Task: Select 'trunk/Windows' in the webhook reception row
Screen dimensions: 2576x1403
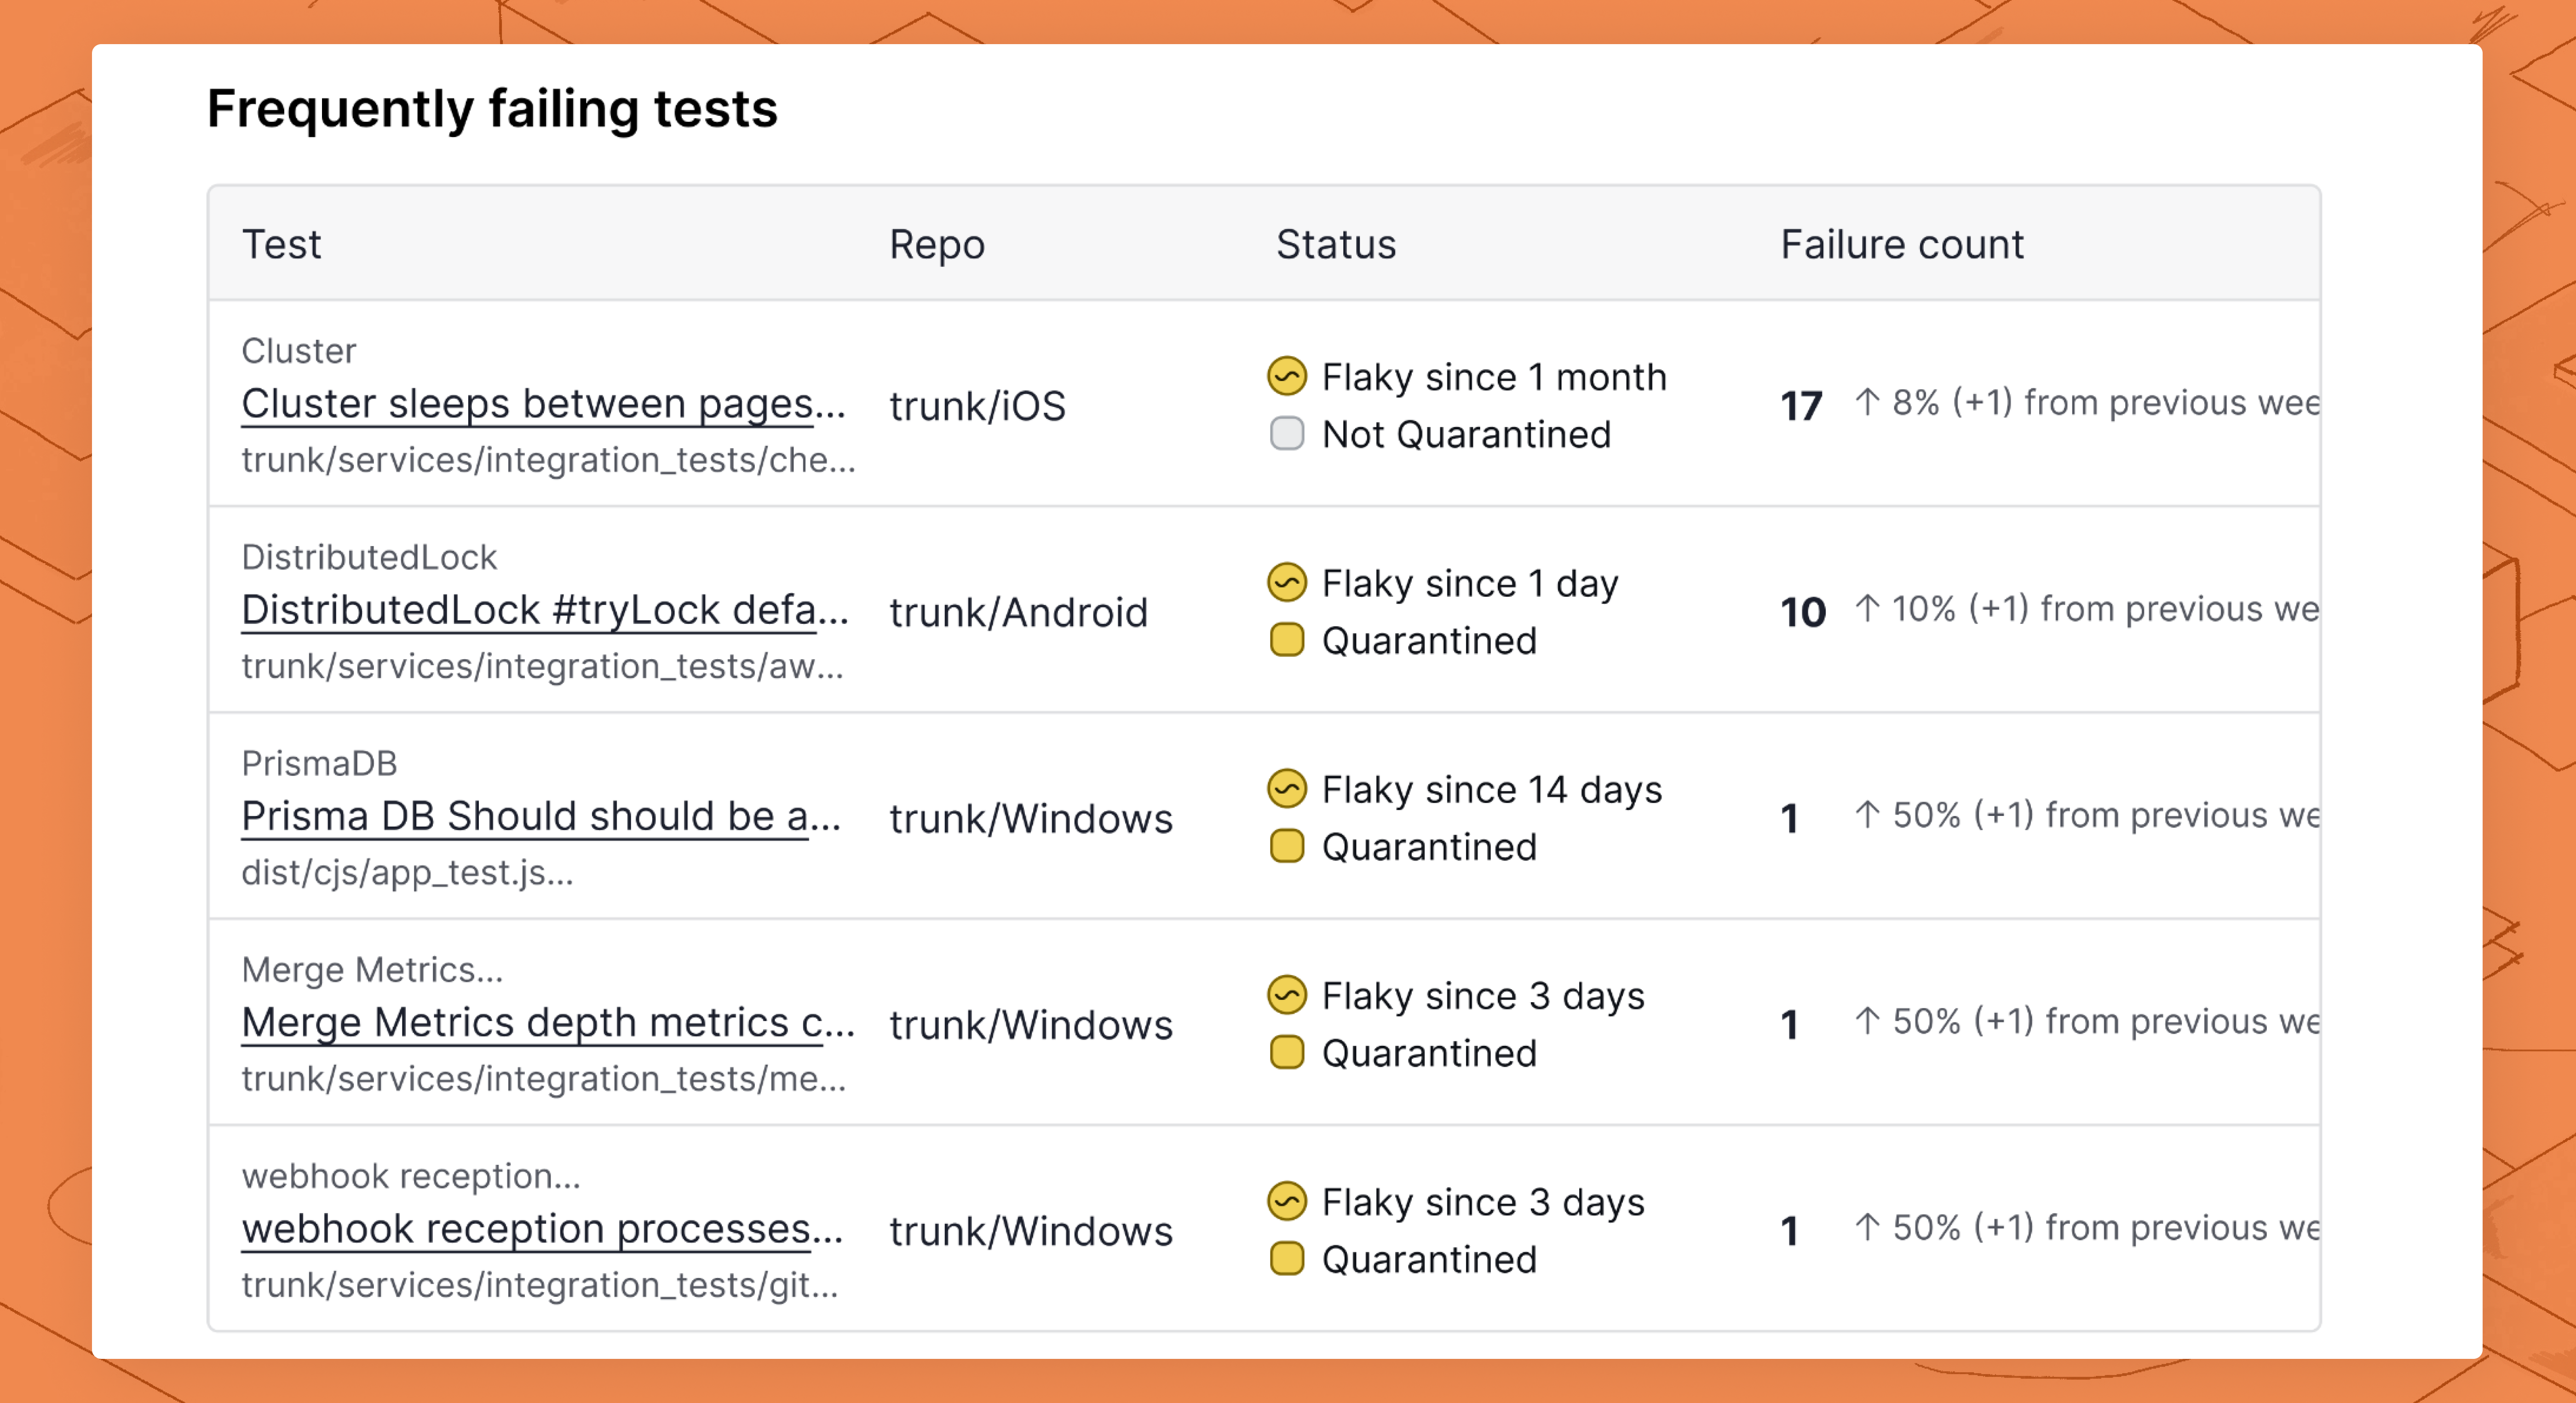Action: (1030, 1232)
